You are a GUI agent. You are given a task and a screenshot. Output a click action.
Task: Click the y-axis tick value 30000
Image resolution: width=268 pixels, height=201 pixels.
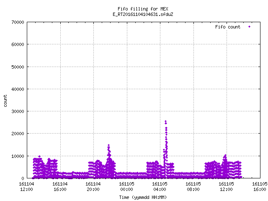[x=18, y=111]
